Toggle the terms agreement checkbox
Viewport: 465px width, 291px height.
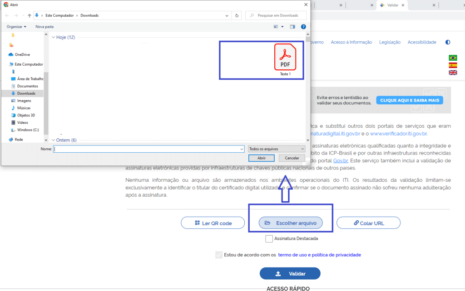click(x=219, y=255)
